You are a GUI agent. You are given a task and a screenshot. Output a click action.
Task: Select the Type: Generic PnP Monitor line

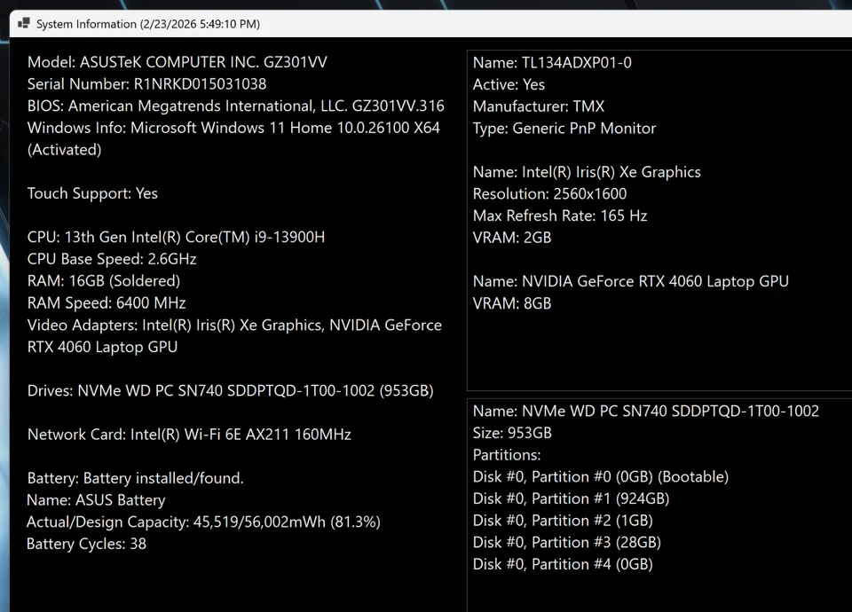pos(564,128)
